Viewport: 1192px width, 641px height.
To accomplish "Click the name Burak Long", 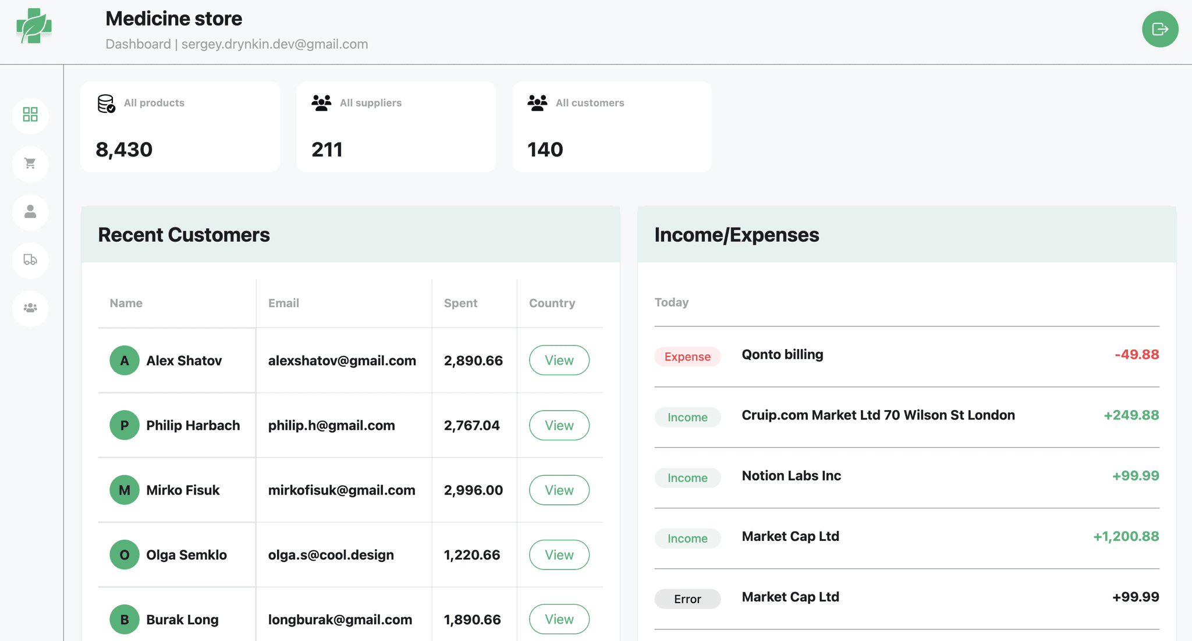I will pyautogui.click(x=182, y=619).
